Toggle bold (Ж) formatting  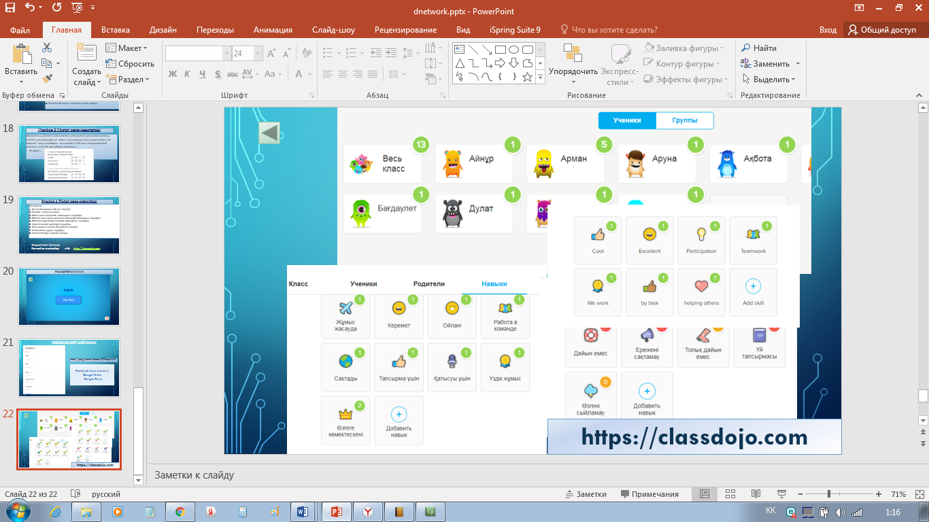click(x=173, y=74)
